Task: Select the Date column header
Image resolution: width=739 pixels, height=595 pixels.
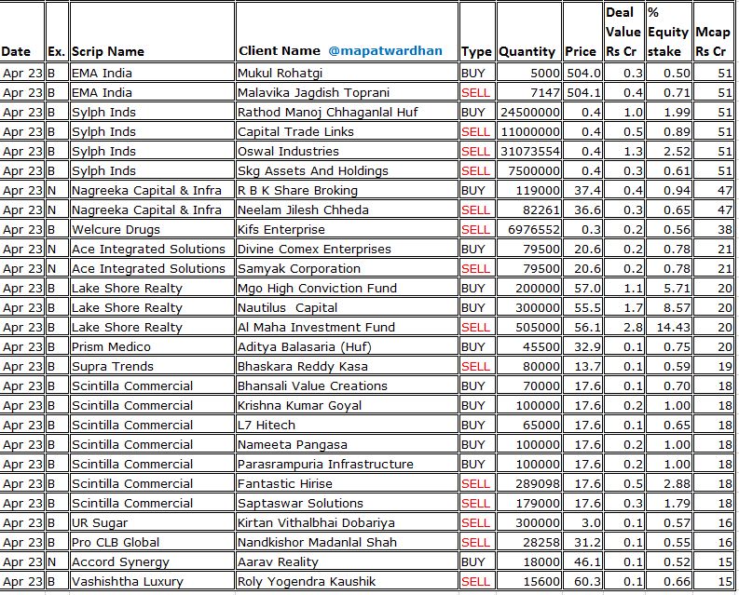Action: pyautogui.click(x=22, y=32)
